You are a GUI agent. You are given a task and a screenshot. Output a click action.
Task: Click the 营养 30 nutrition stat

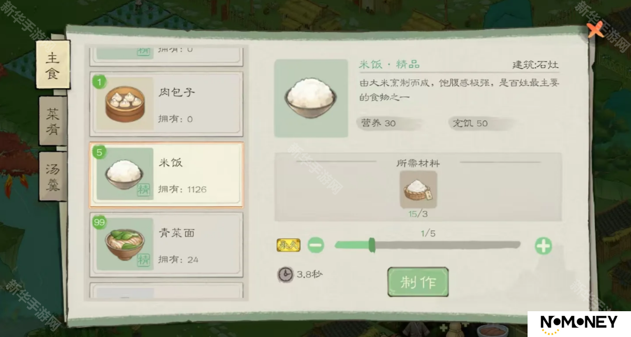[x=387, y=123]
